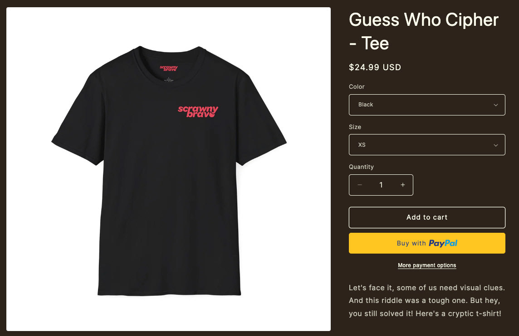Open the Color dropdown showing Black
This screenshot has height=336, width=519.
(x=427, y=105)
